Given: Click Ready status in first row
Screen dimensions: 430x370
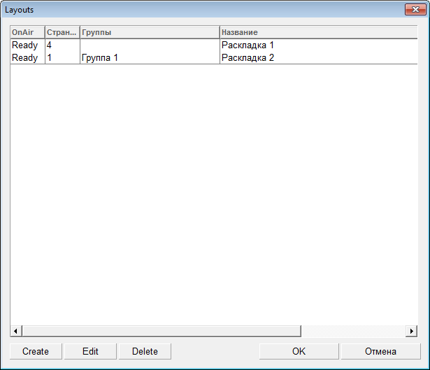Looking at the screenshot, I should tap(25, 45).
